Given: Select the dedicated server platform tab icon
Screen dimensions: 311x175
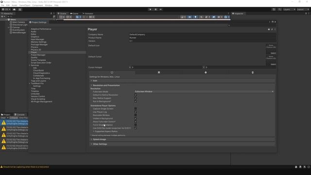Looking at the screenshot, I should (159, 72).
